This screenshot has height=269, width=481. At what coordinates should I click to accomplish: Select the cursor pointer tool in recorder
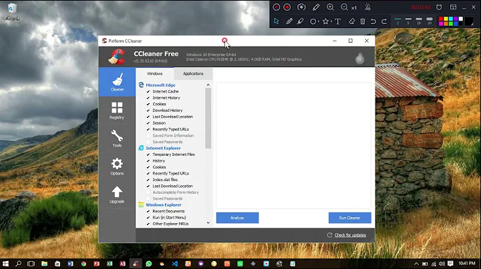tap(277, 21)
